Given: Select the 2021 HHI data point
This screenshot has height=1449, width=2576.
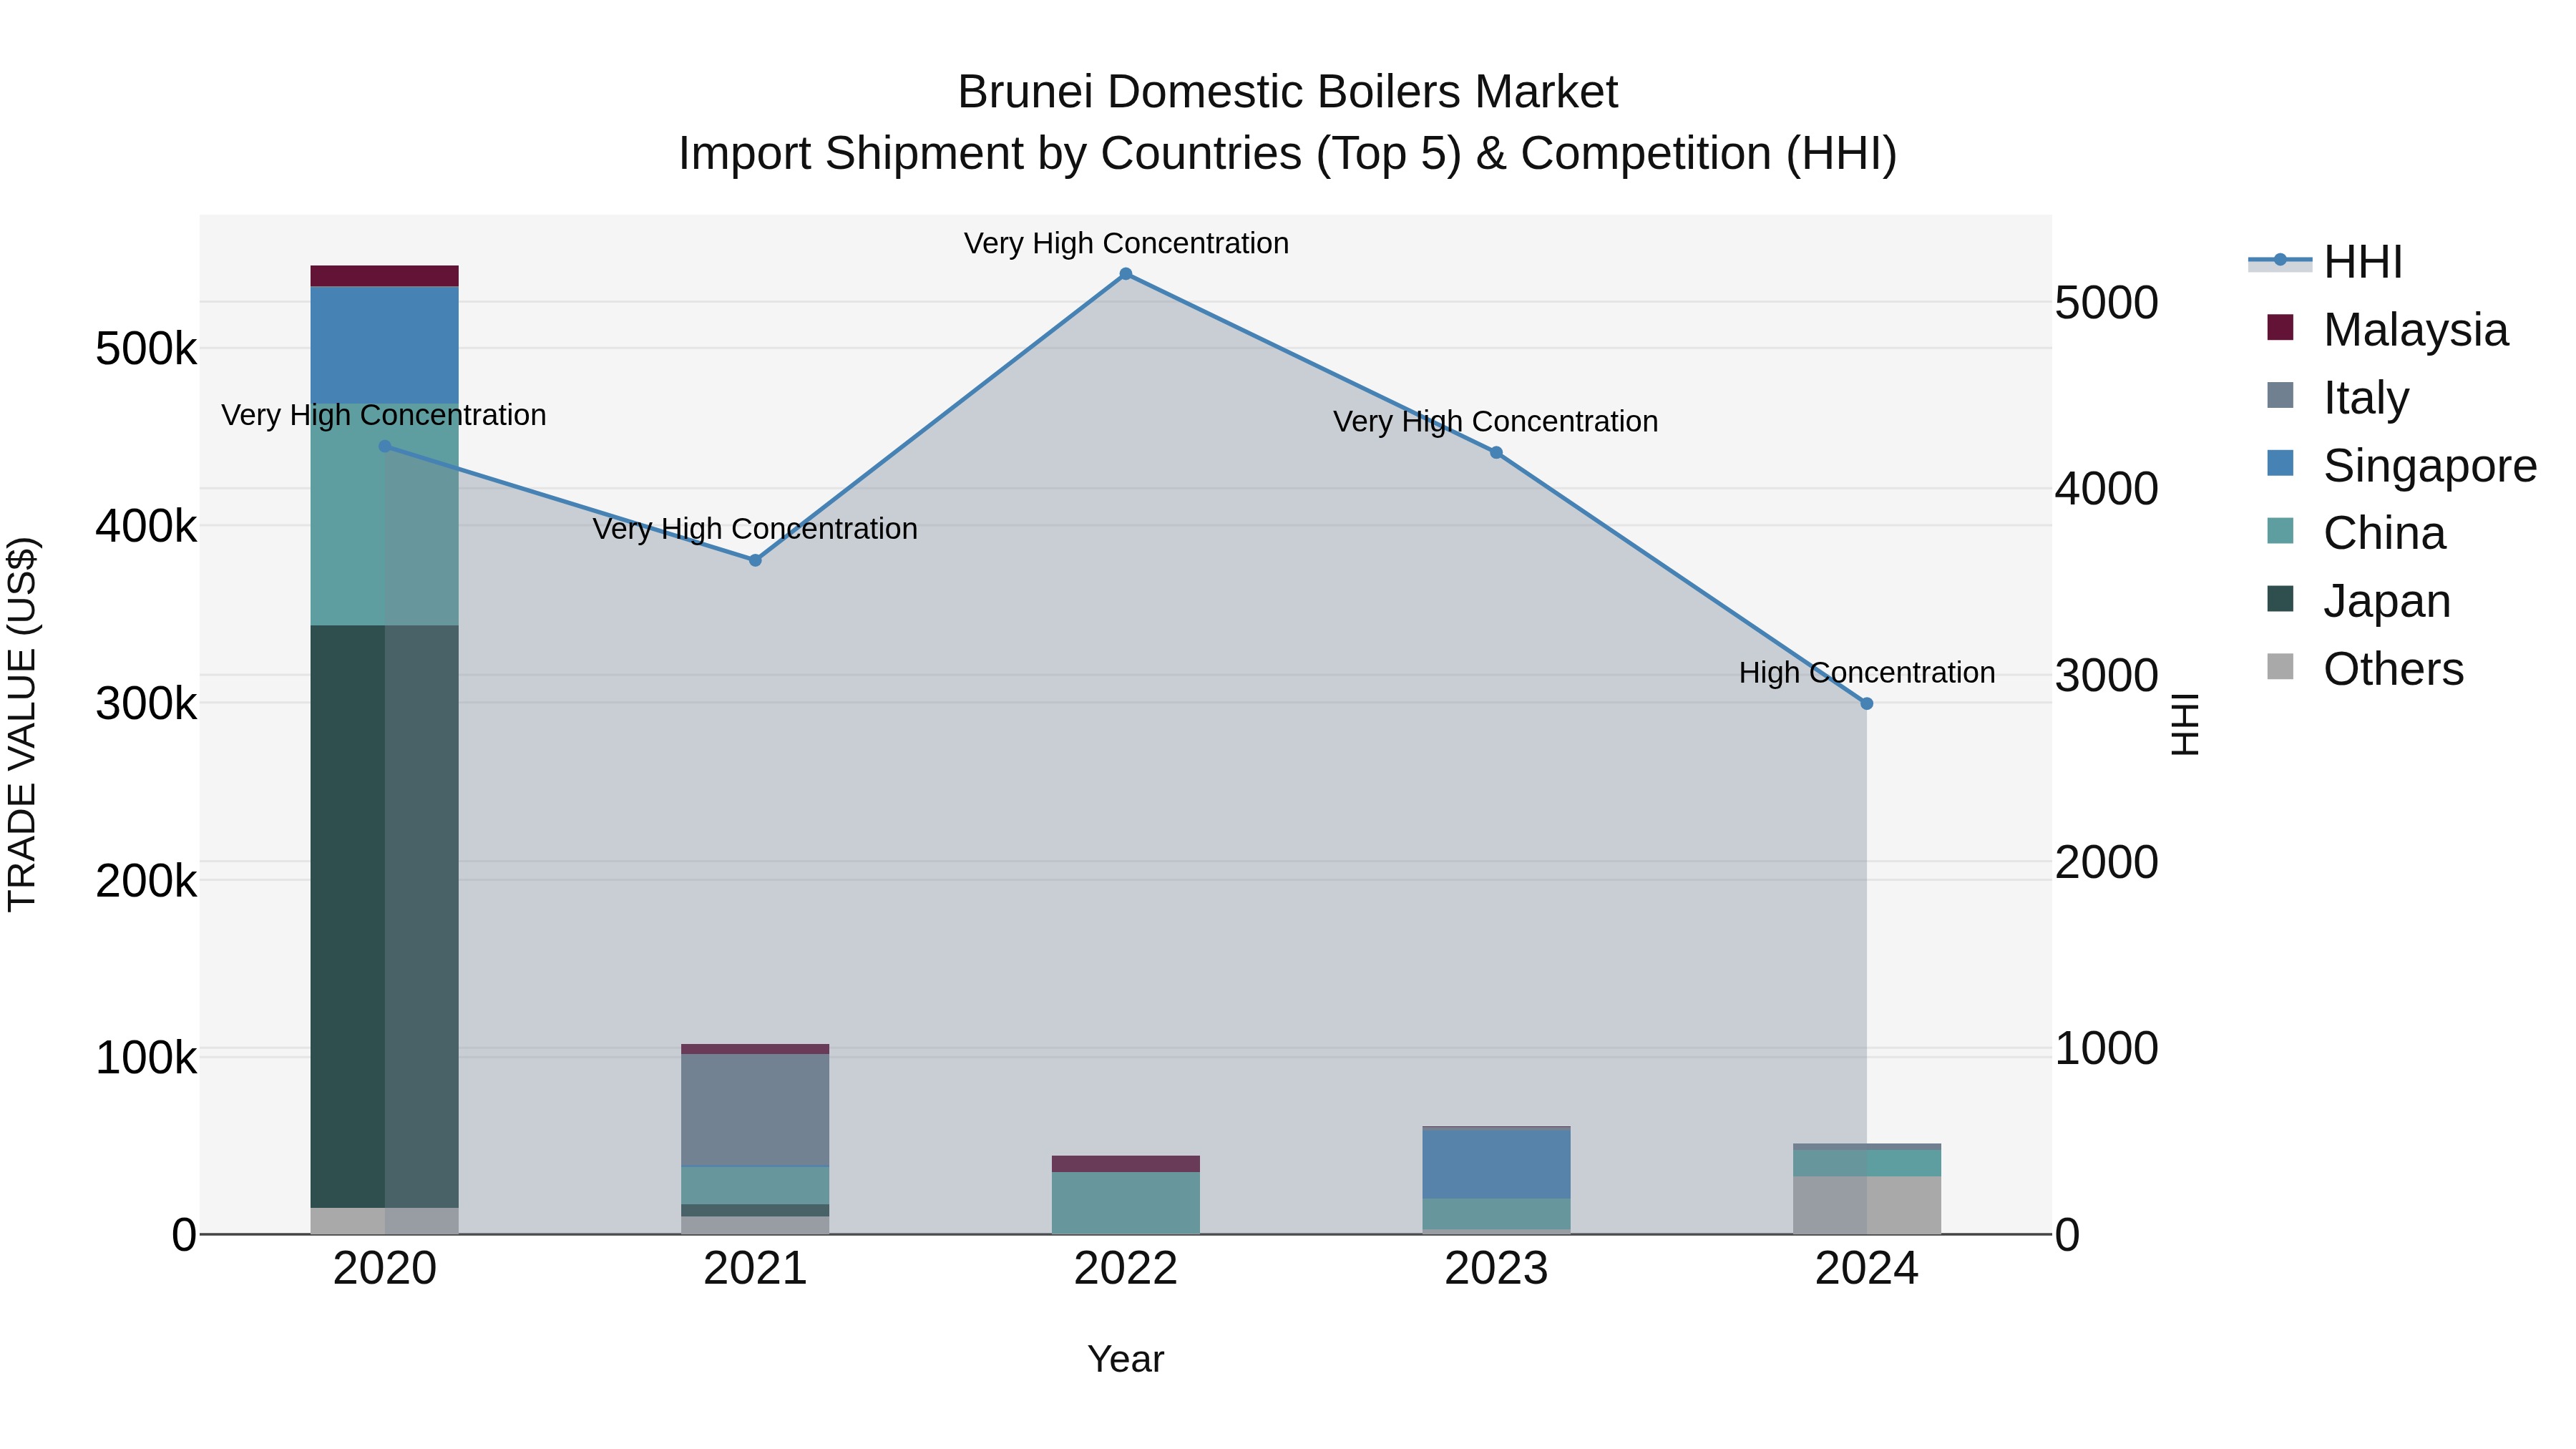Looking at the screenshot, I should pyautogui.click(x=756, y=561).
